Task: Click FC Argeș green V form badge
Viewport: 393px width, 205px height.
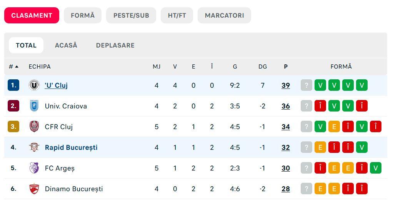Action: (x=376, y=168)
